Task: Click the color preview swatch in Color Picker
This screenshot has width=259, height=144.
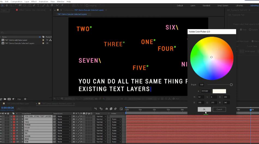Action: tap(219, 91)
